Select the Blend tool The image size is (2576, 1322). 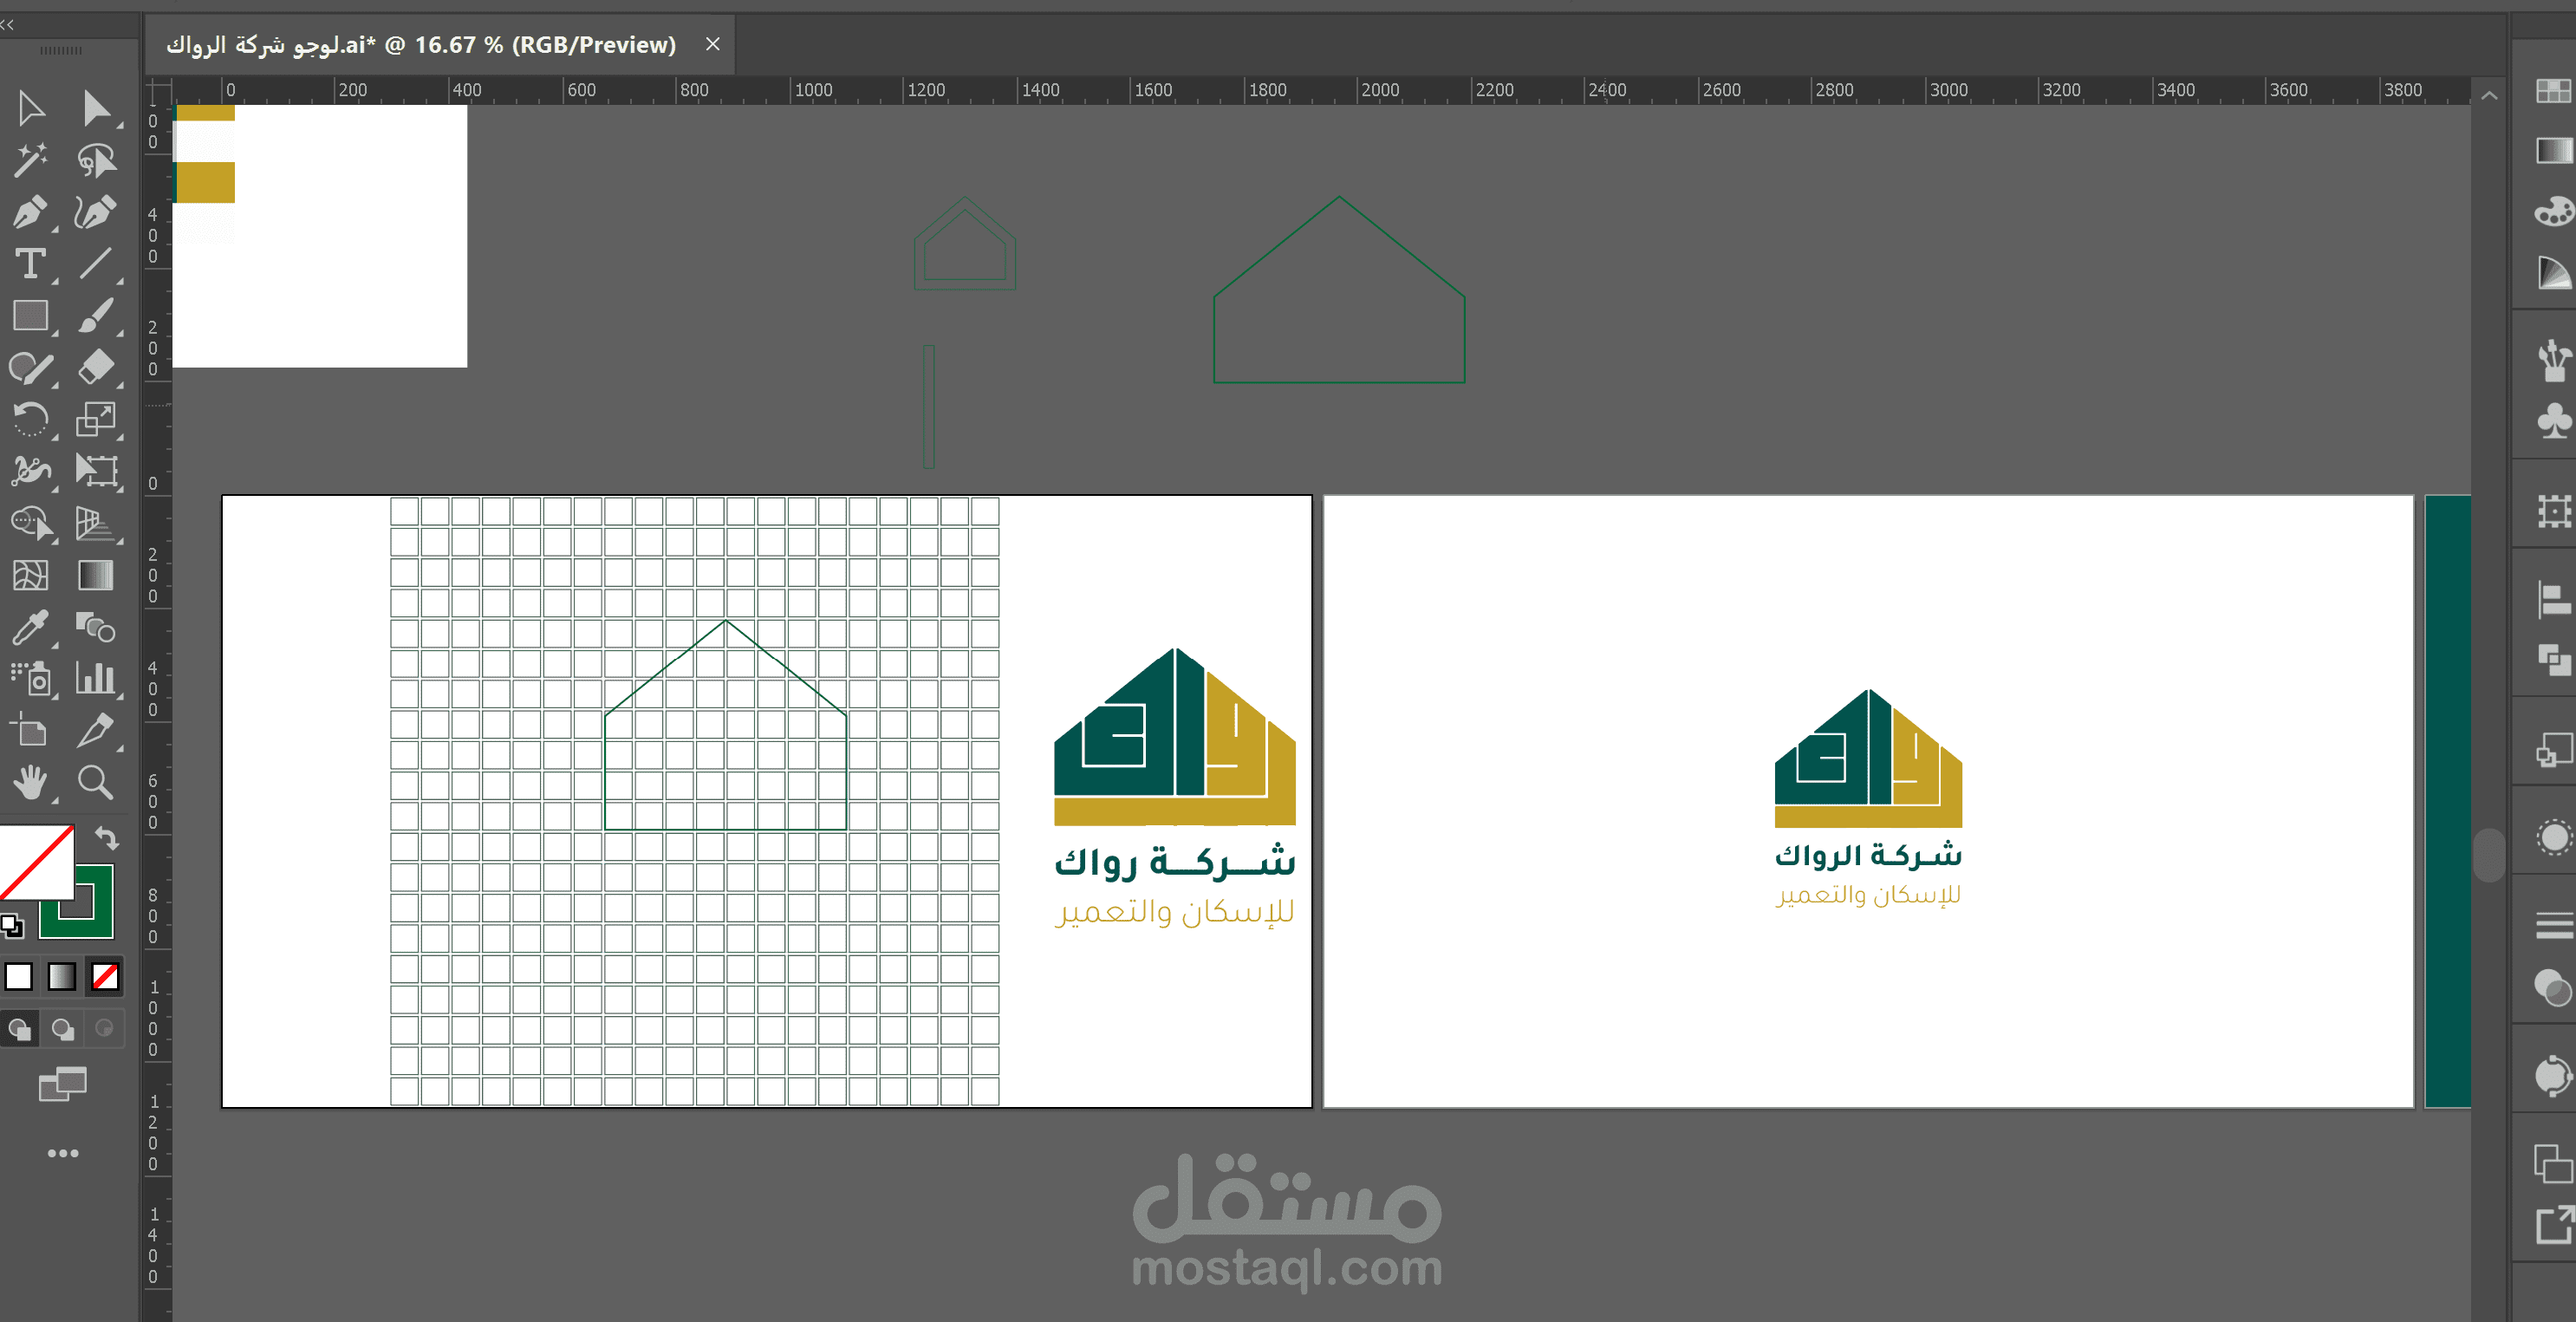[x=96, y=627]
